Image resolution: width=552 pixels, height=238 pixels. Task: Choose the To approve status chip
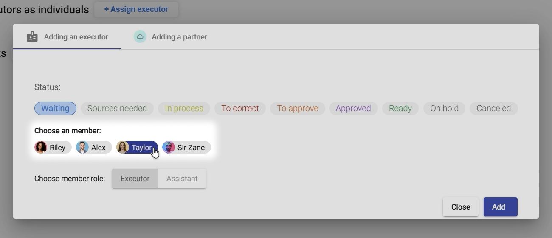(x=297, y=108)
